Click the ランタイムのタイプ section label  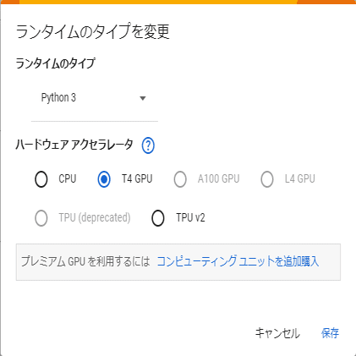click(55, 63)
